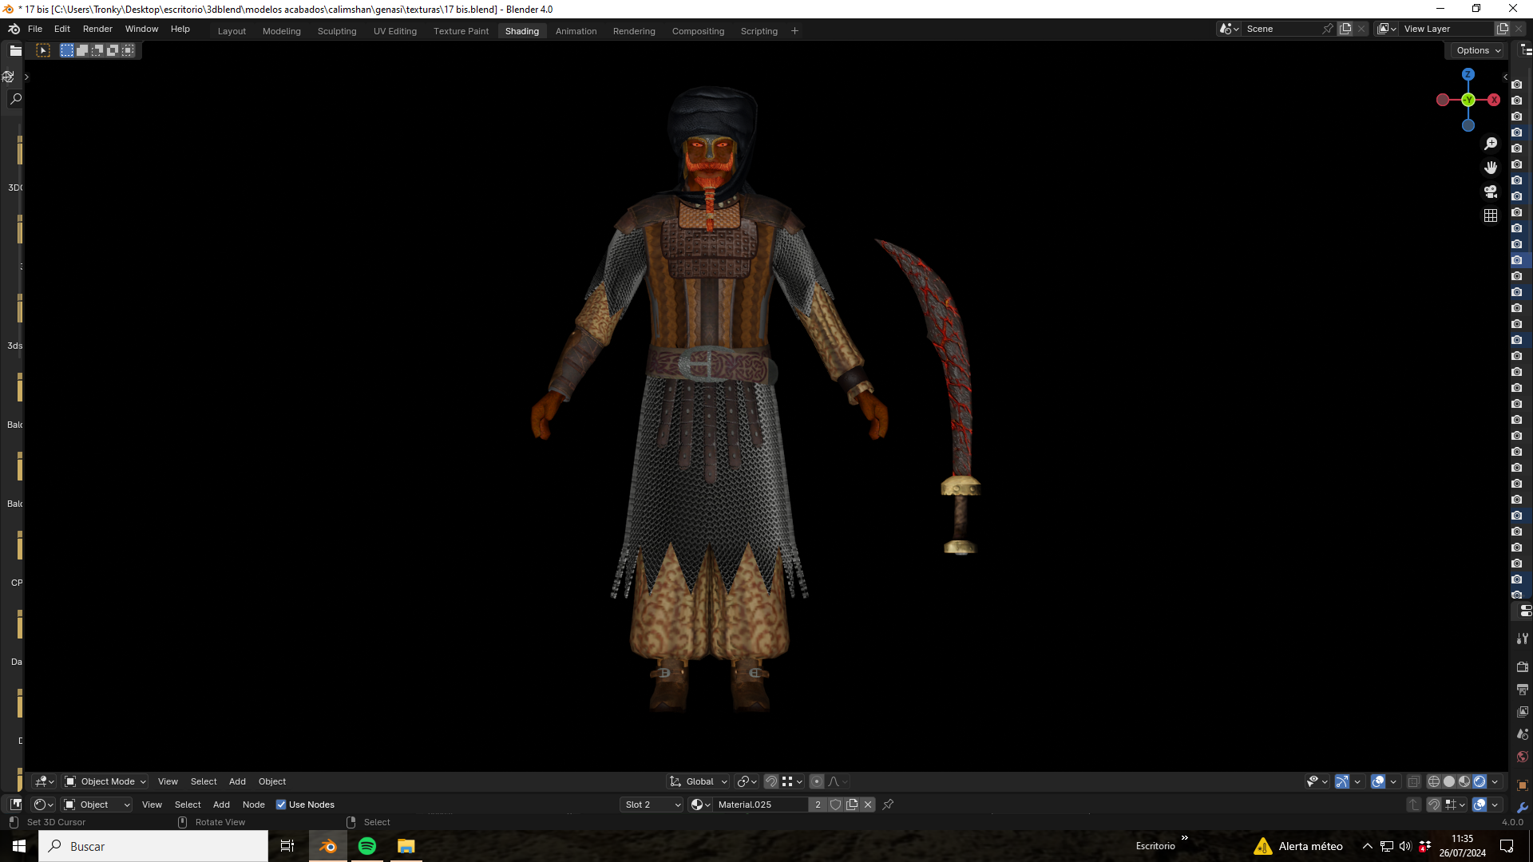The height and width of the screenshot is (862, 1533).
Task: Click the pin material icon
Action: click(888, 805)
